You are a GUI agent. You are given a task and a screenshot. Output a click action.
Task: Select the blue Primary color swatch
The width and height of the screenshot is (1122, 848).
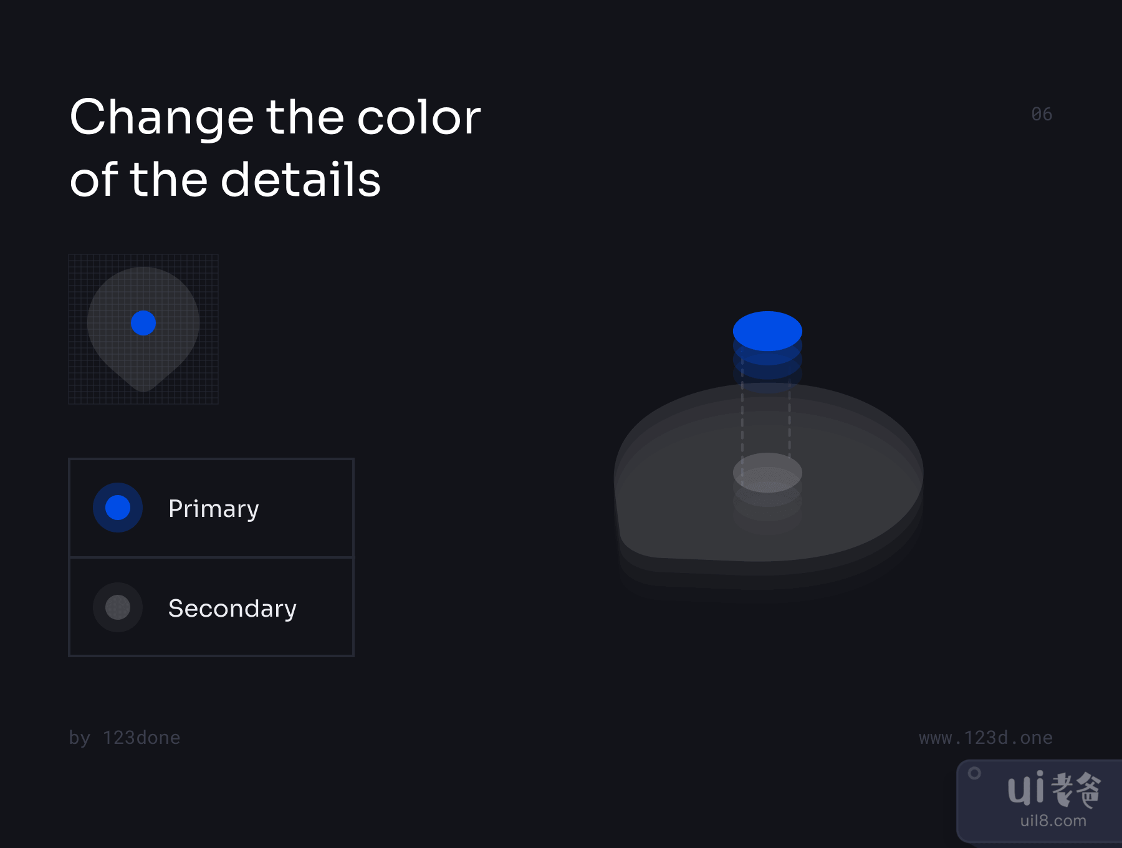pos(118,508)
